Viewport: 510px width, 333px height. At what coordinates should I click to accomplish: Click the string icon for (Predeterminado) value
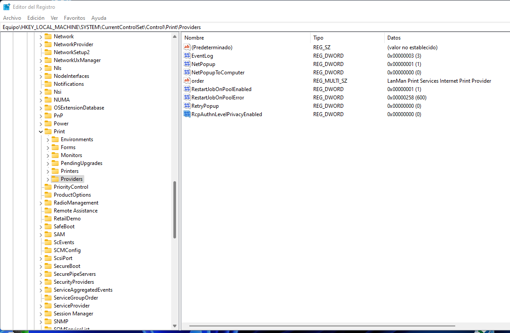point(187,48)
